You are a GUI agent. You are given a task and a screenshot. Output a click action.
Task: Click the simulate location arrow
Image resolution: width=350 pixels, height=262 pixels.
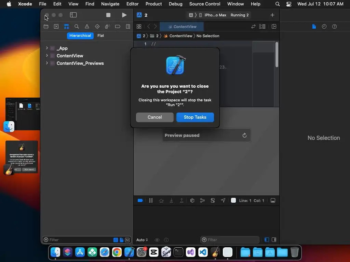coord(223,201)
